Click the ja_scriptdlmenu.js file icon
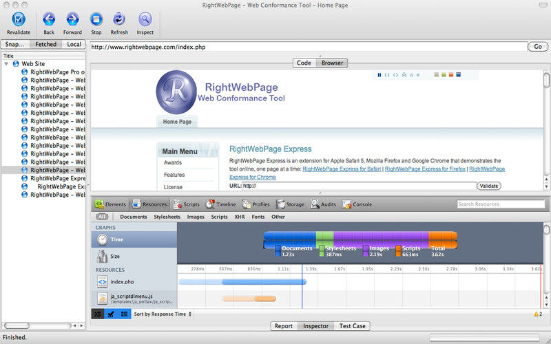The width and height of the screenshot is (551, 344). [102, 299]
